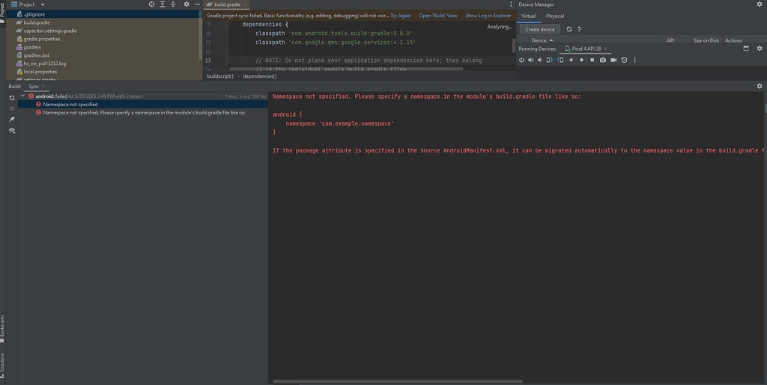Toggle fold marker beside dependencies line
This screenshot has width=767, height=385.
(227, 25)
